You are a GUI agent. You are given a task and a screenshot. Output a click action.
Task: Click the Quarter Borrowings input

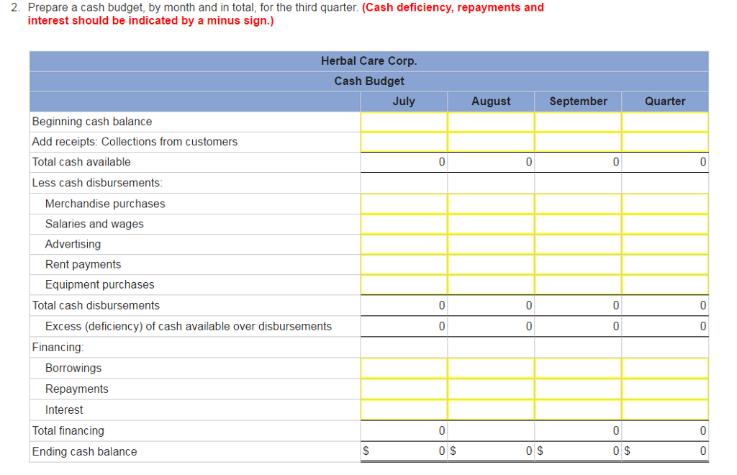[x=665, y=368]
